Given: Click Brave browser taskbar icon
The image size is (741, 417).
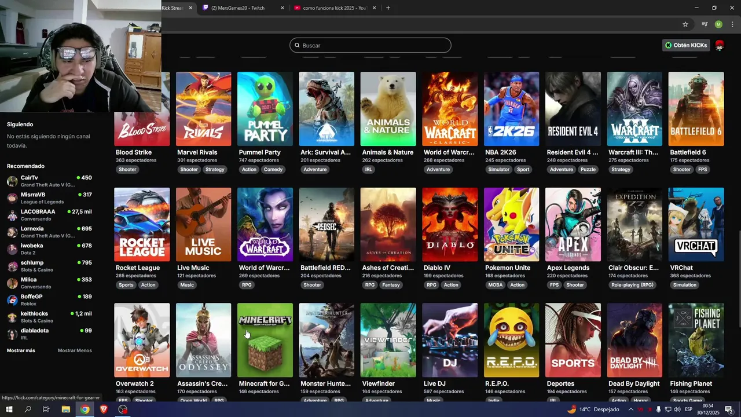Looking at the screenshot, I should click(x=104, y=409).
